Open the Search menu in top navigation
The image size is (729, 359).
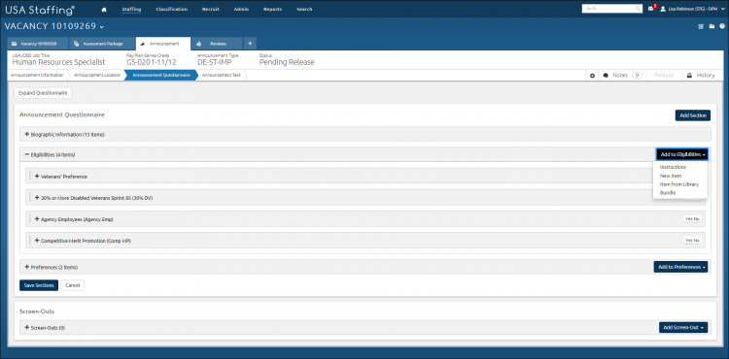point(304,9)
